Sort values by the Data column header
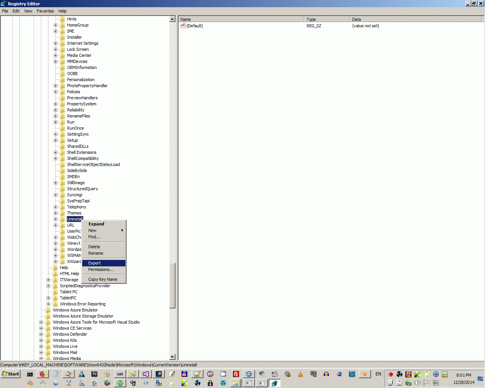The width and height of the screenshot is (485, 388). (x=416, y=19)
